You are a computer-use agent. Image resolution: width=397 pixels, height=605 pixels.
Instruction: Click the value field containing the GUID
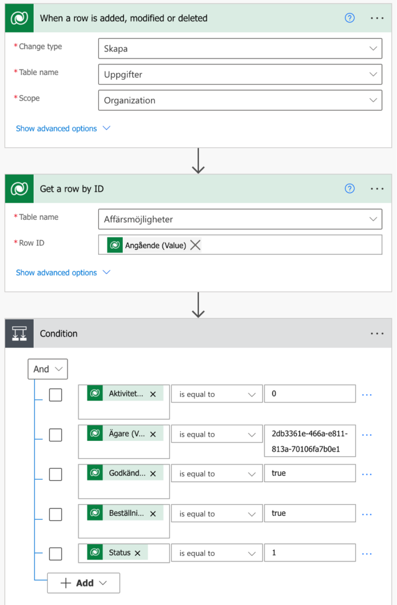click(x=310, y=441)
